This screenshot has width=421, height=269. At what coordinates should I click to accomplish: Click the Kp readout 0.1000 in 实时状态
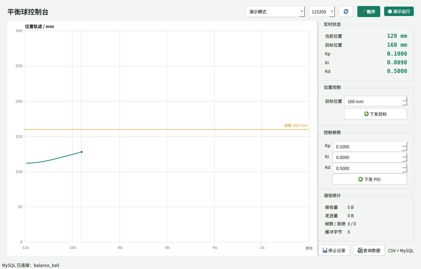click(397, 54)
